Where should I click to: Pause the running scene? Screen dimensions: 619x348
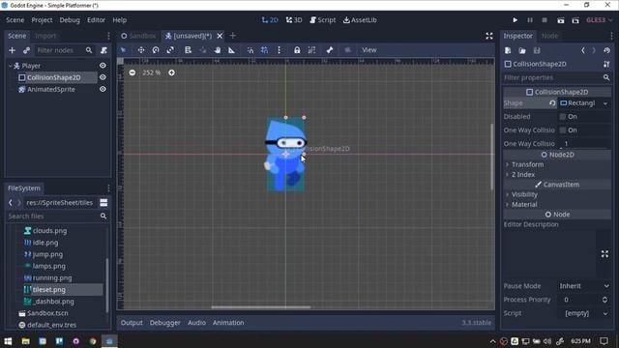pyautogui.click(x=530, y=20)
